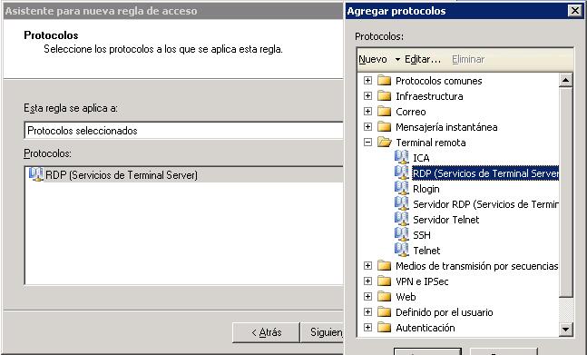Click the vertical scrollbar thumb in protocols tree
The width and height of the screenshot is (587, 355).
565,192
